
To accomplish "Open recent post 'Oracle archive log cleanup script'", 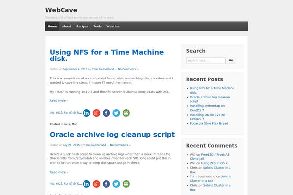I will (210, 99).
